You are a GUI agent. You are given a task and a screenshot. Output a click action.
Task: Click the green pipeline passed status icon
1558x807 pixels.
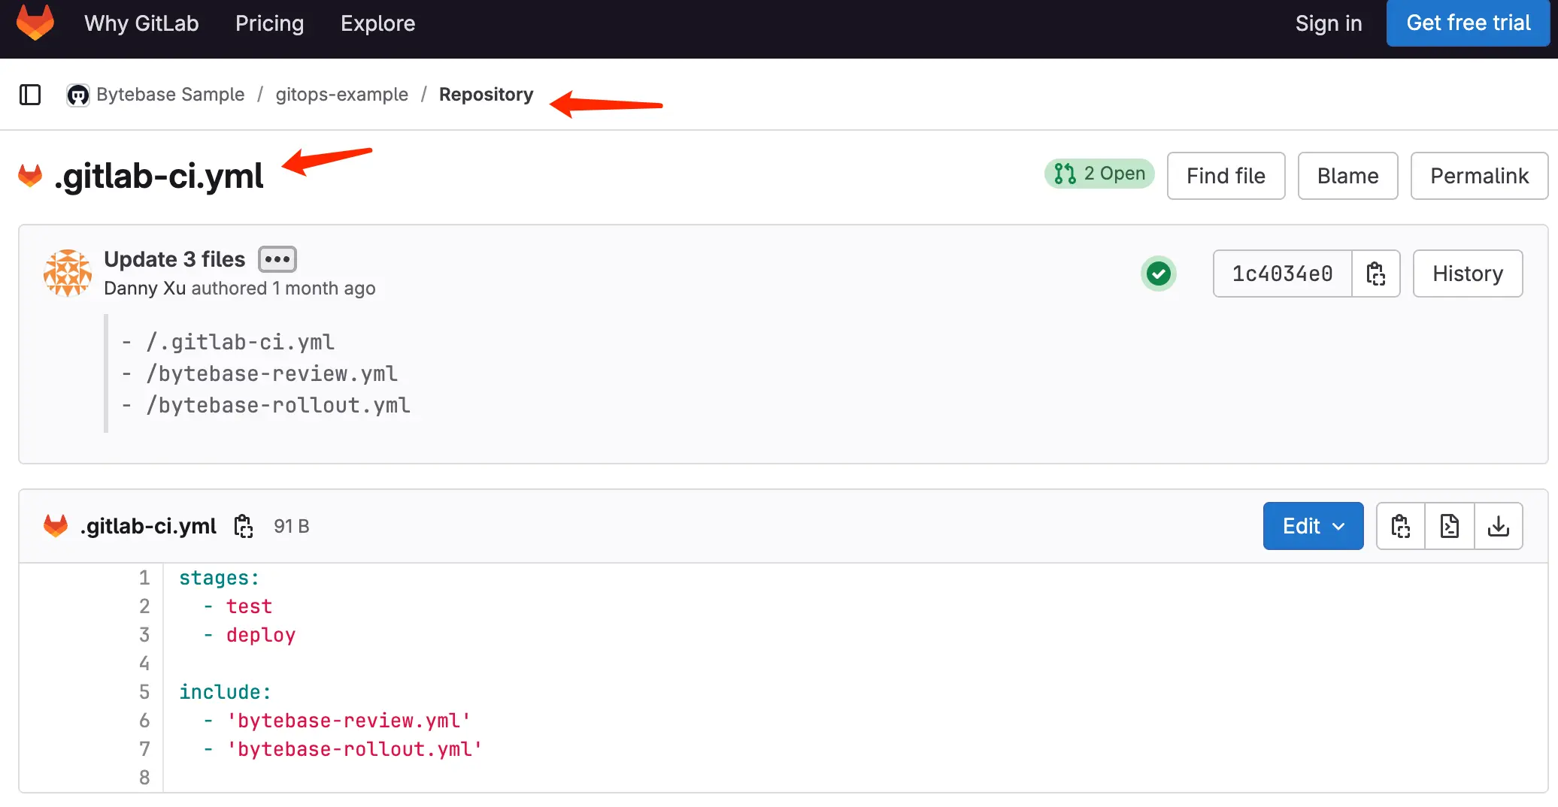1159,274
